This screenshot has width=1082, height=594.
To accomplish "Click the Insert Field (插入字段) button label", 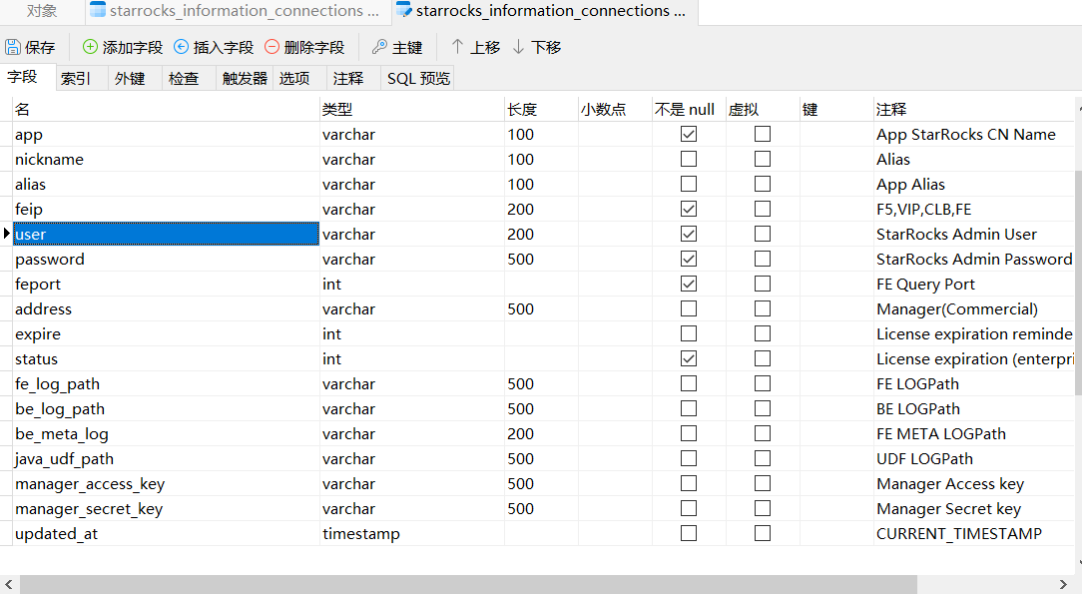I will 224,48.
